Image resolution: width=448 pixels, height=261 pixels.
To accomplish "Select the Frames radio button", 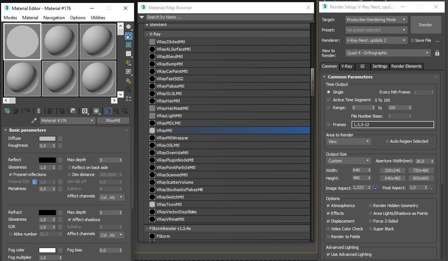I will pos(329,125).
